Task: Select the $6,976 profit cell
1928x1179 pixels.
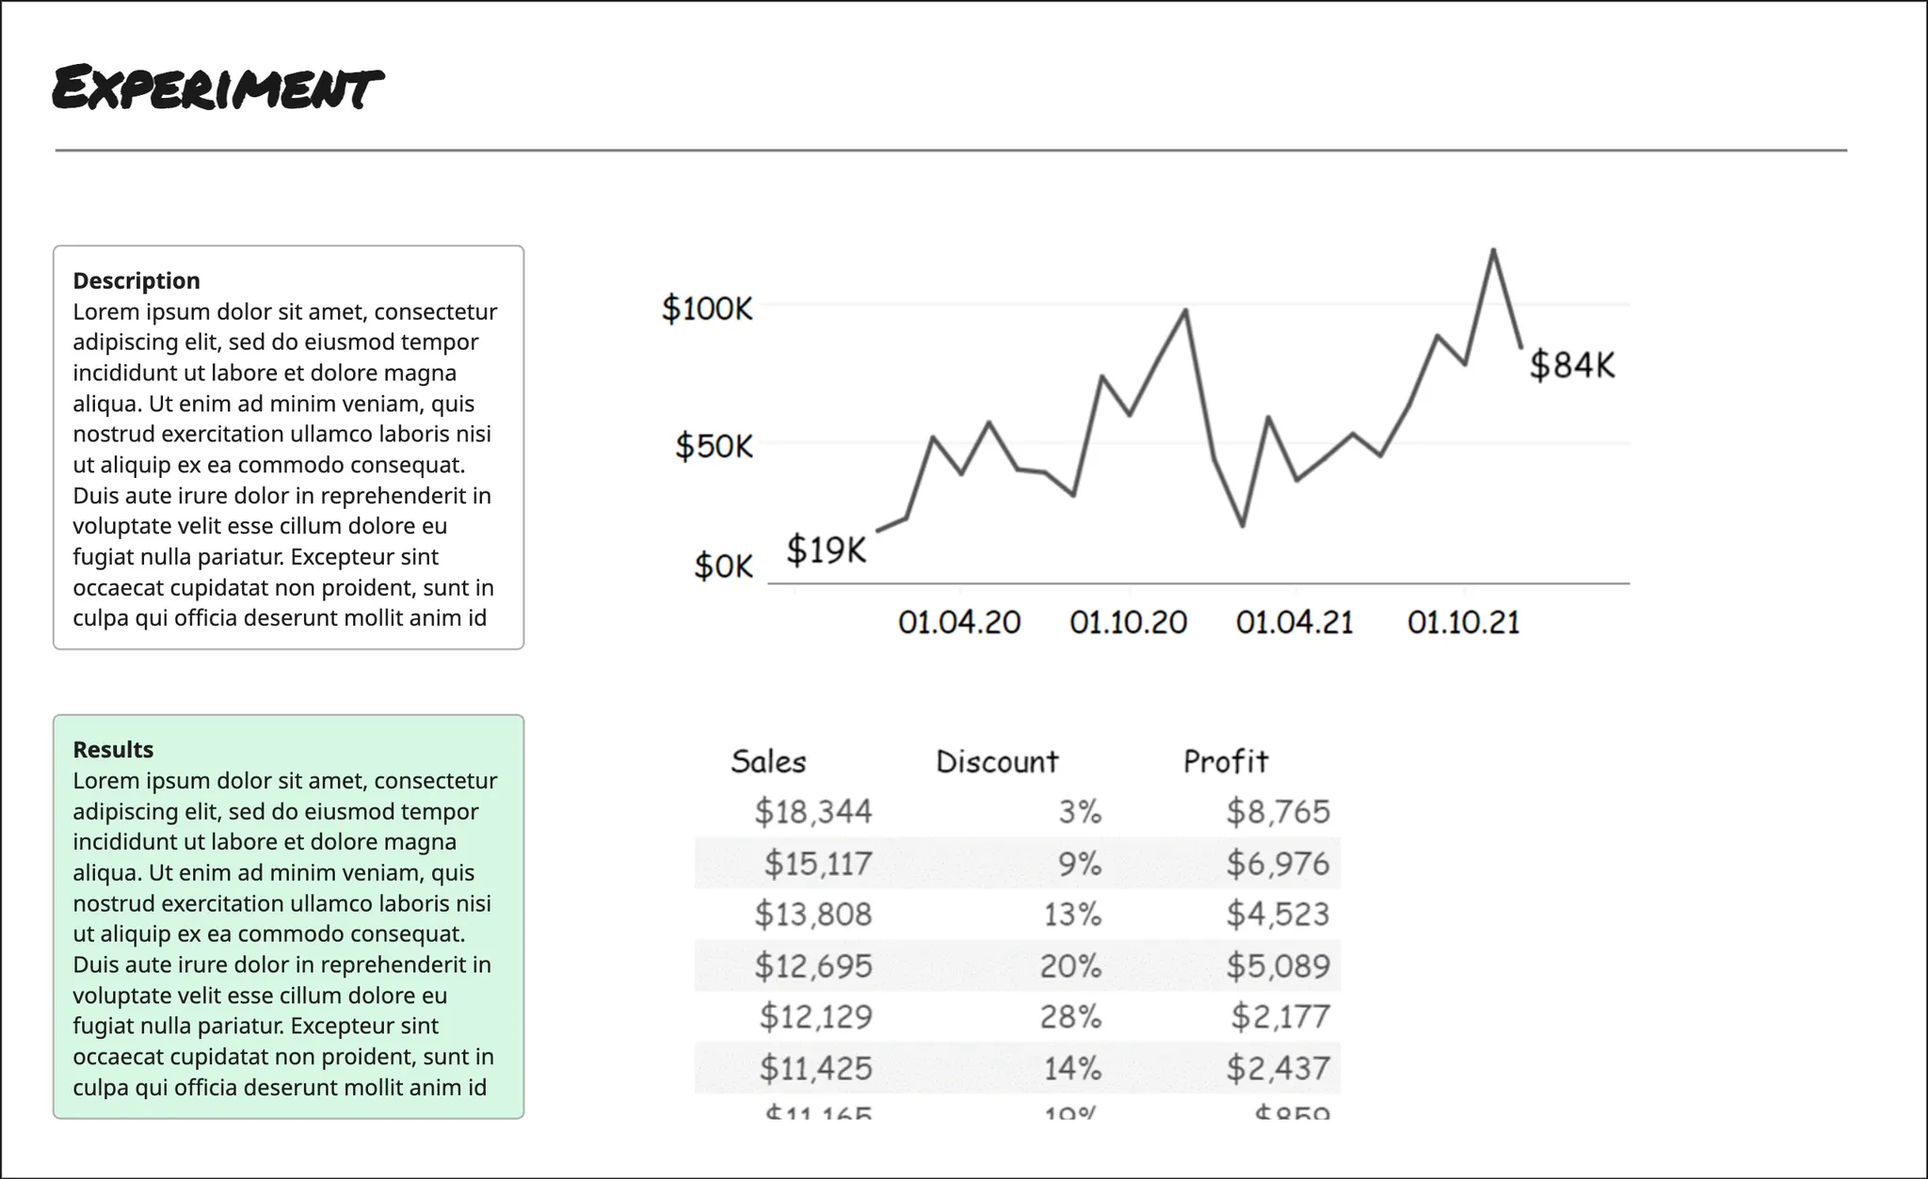Action: (1277, 863)
